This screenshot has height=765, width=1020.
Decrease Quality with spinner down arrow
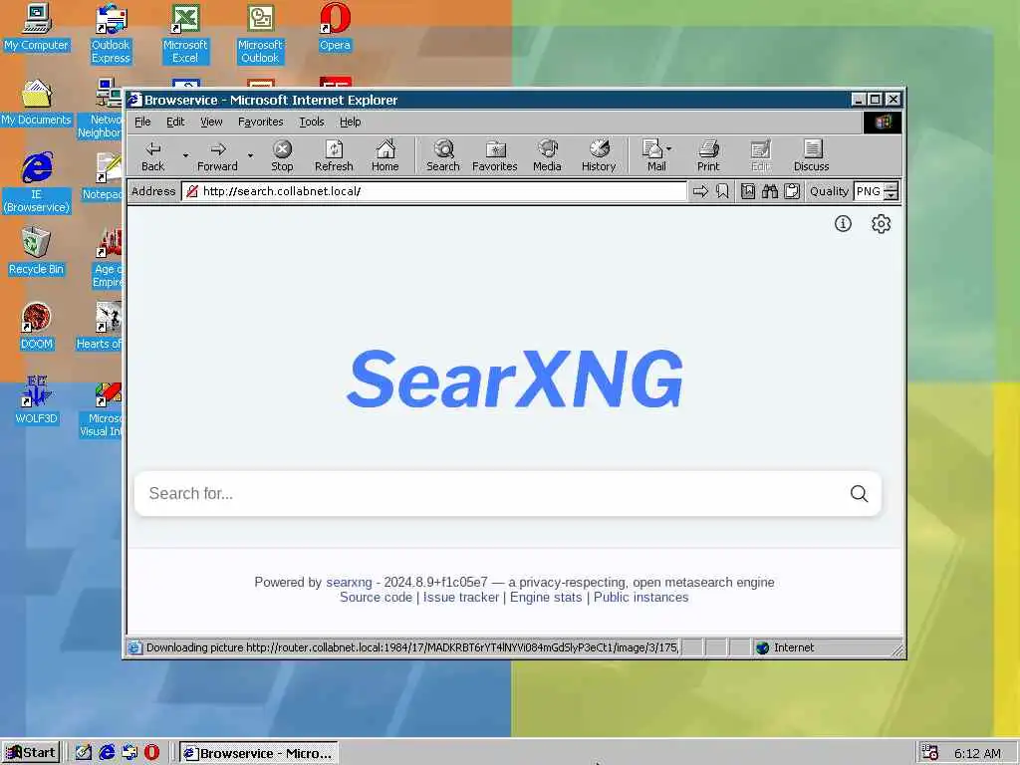coord(892,196)
